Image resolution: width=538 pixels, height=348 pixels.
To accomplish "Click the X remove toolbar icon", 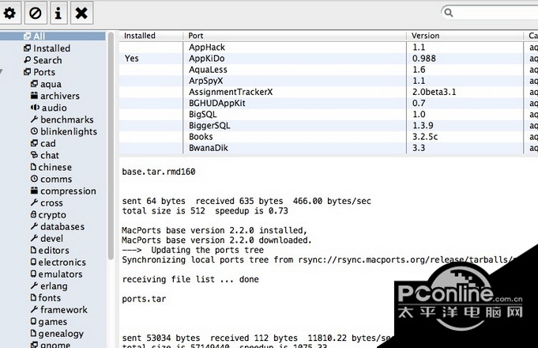I will 81,13.
